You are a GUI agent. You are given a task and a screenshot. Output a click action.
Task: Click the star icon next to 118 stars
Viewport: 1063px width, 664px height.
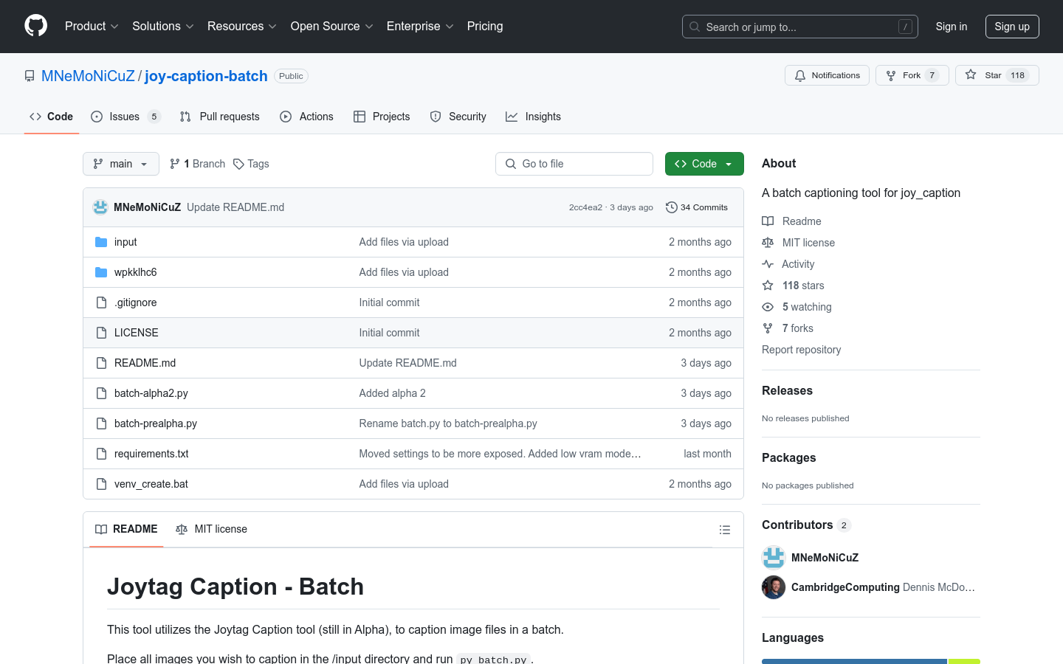[768, 286]
